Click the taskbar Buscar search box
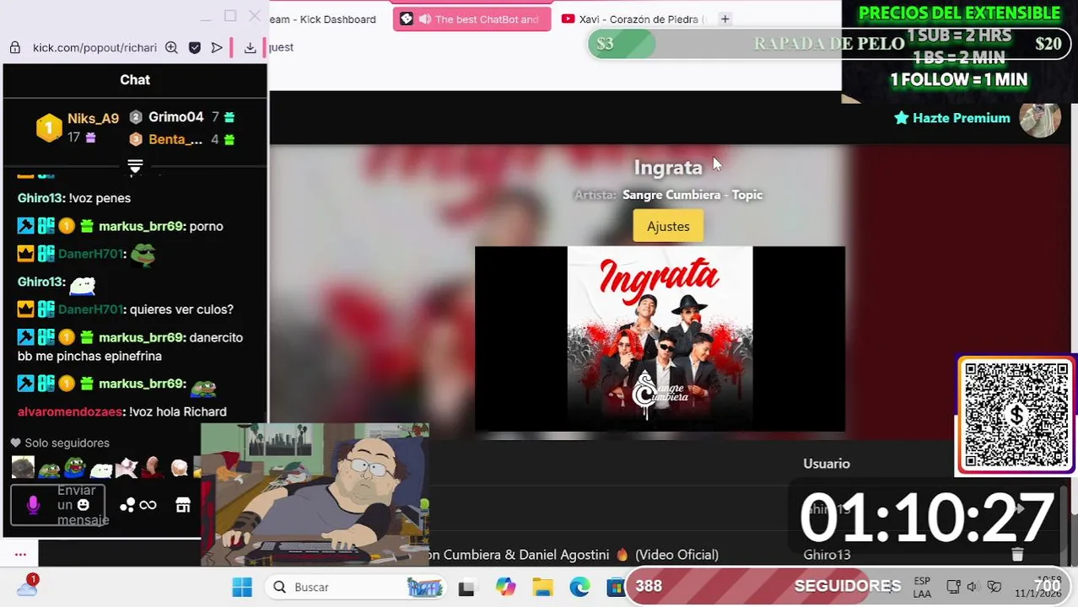 [x=357, y=587]
